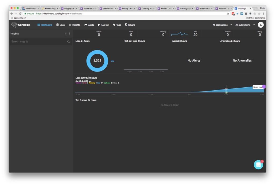Go to the Insights nav item

pos(75,25)
